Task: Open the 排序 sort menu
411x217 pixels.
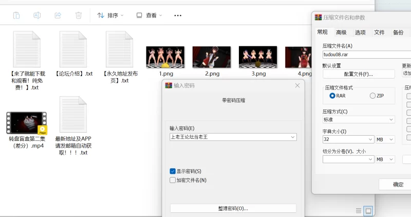Action: pos(110,15)
